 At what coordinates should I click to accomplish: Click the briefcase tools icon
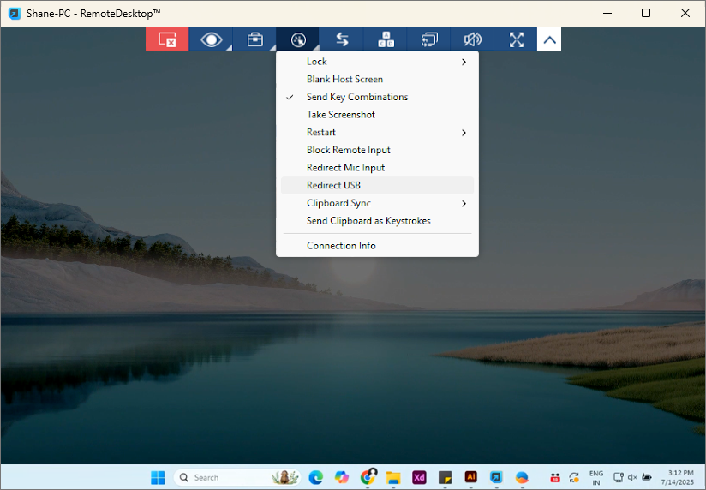pos(254,39)
